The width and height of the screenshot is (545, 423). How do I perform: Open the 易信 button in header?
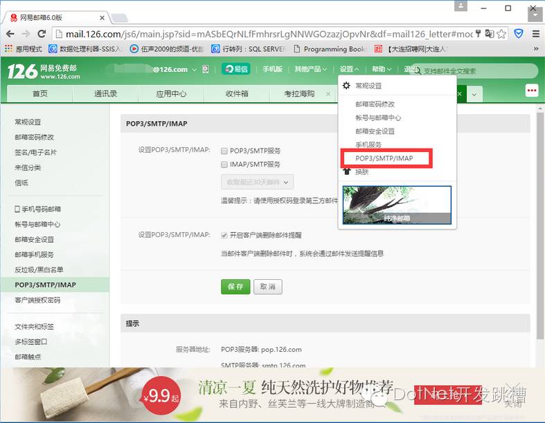236,69
